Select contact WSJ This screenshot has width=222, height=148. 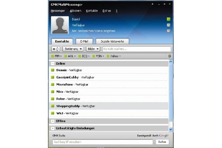[x=109, y=113]
